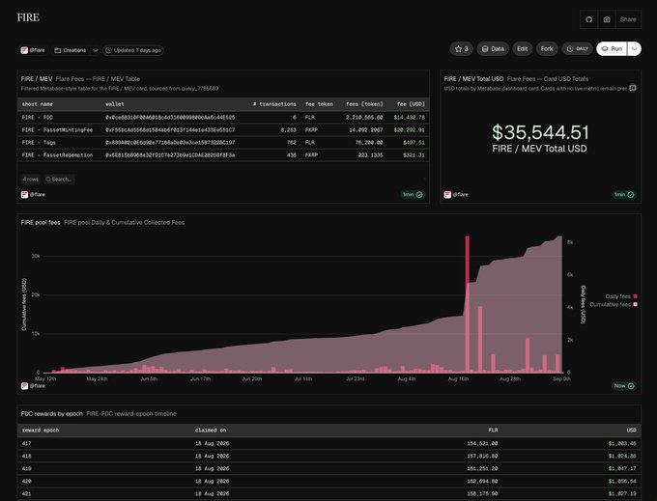Click the Now status badge on the chart
Viewport: 657px width, 501px height.
(x=624, y=386)
